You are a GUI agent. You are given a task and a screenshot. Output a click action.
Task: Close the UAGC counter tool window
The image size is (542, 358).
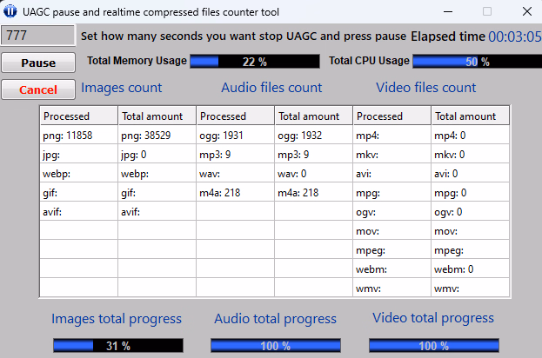click(524, 12)
